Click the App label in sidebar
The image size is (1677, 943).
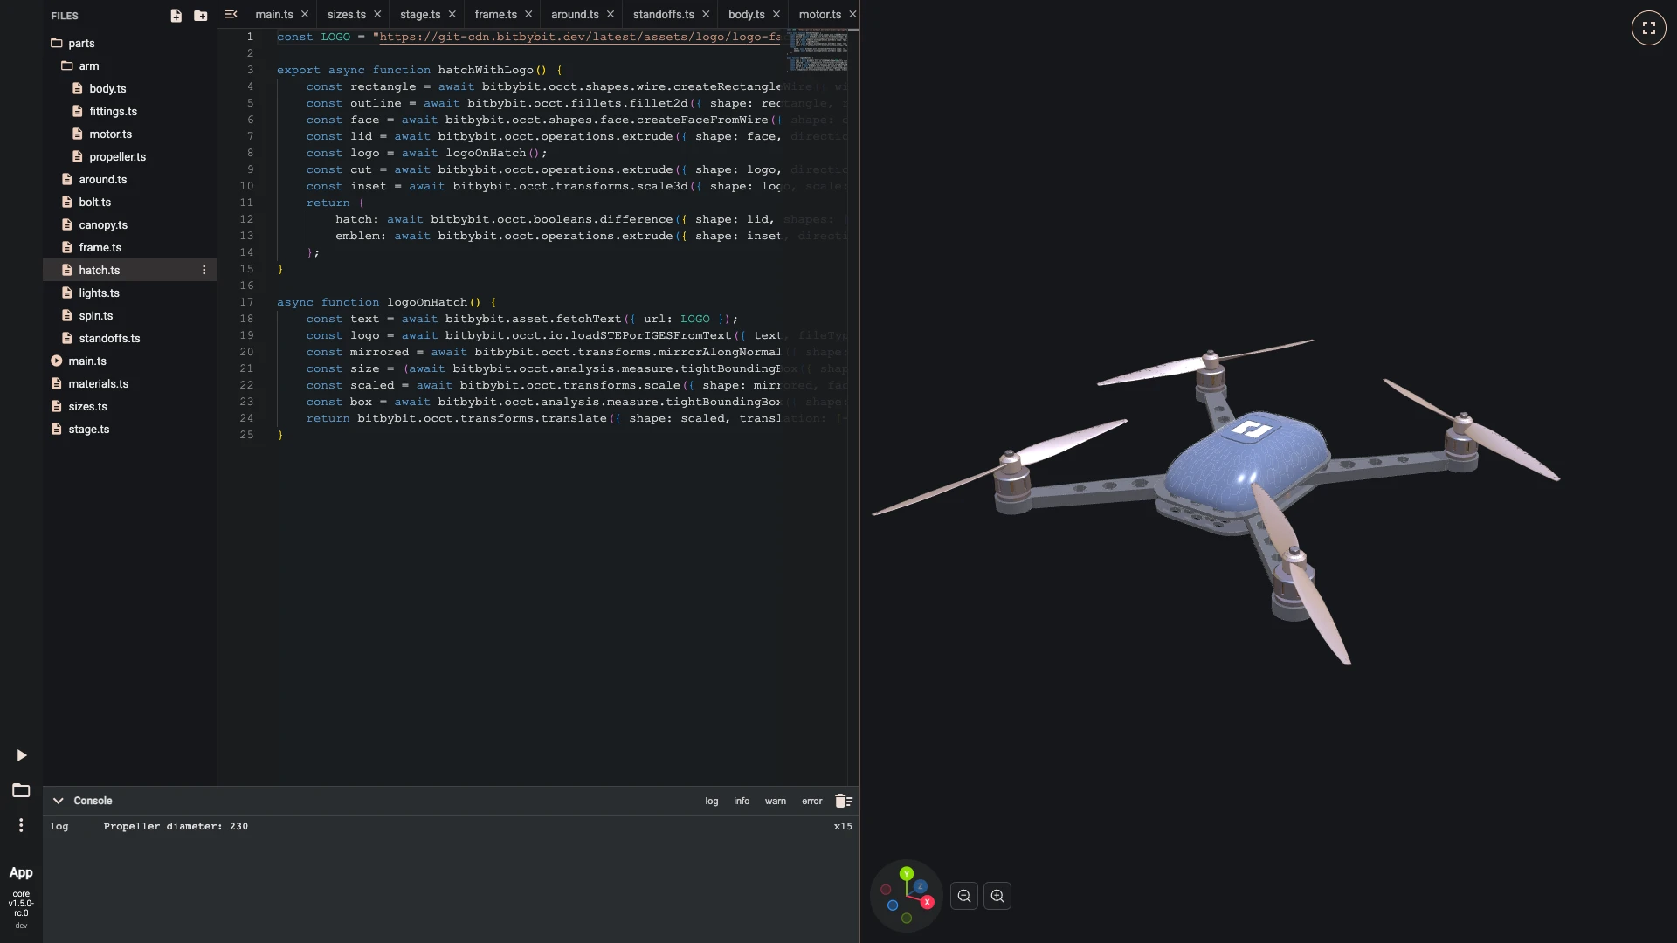(x=21, y=872)
